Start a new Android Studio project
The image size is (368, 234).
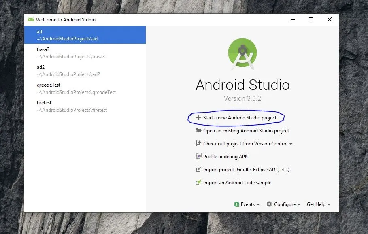240,118
